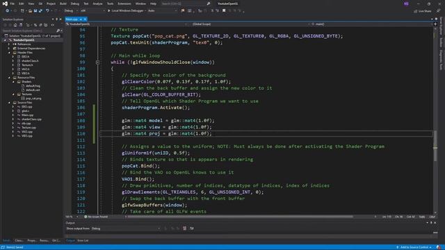The width and height of the screenshot is (445, 250).
Task: Click the editor vertical scrollbar thumb
Action: point(435,146)
